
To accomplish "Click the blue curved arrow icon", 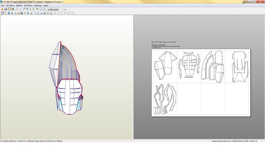I will point(28,13).
